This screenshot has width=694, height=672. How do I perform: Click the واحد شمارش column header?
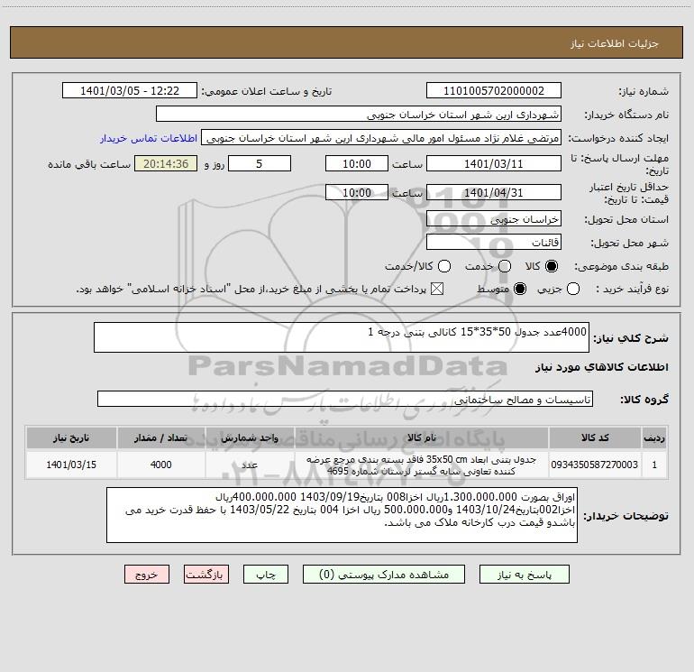(x=250, y=437)
